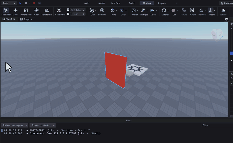Open the Alinhar align tool
233x143 pixels.
coord(223,12)
